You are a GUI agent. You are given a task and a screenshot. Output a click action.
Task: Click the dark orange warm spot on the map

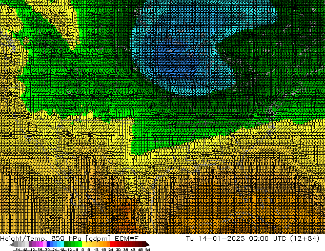[x=127, y=214]
